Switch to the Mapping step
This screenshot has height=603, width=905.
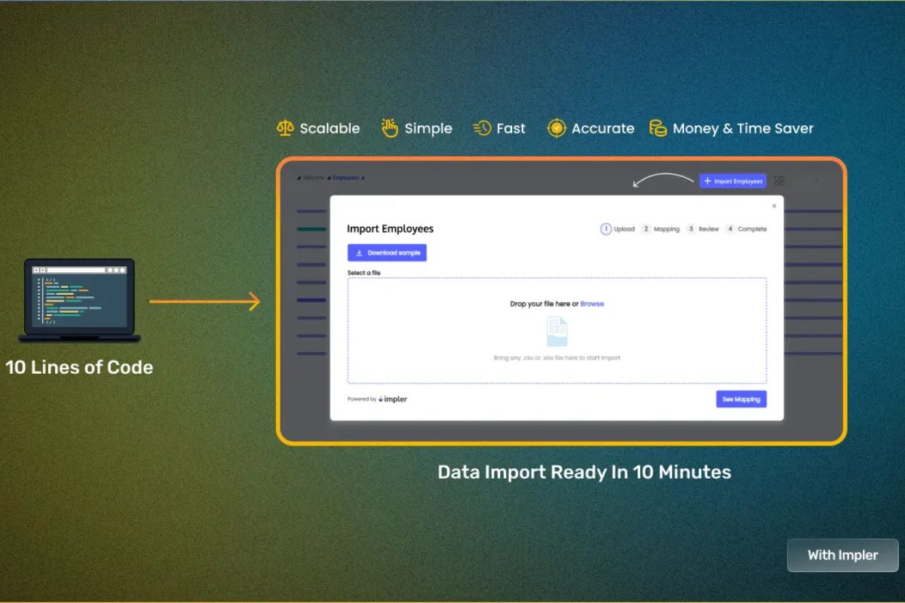click(x=661, y=229)
